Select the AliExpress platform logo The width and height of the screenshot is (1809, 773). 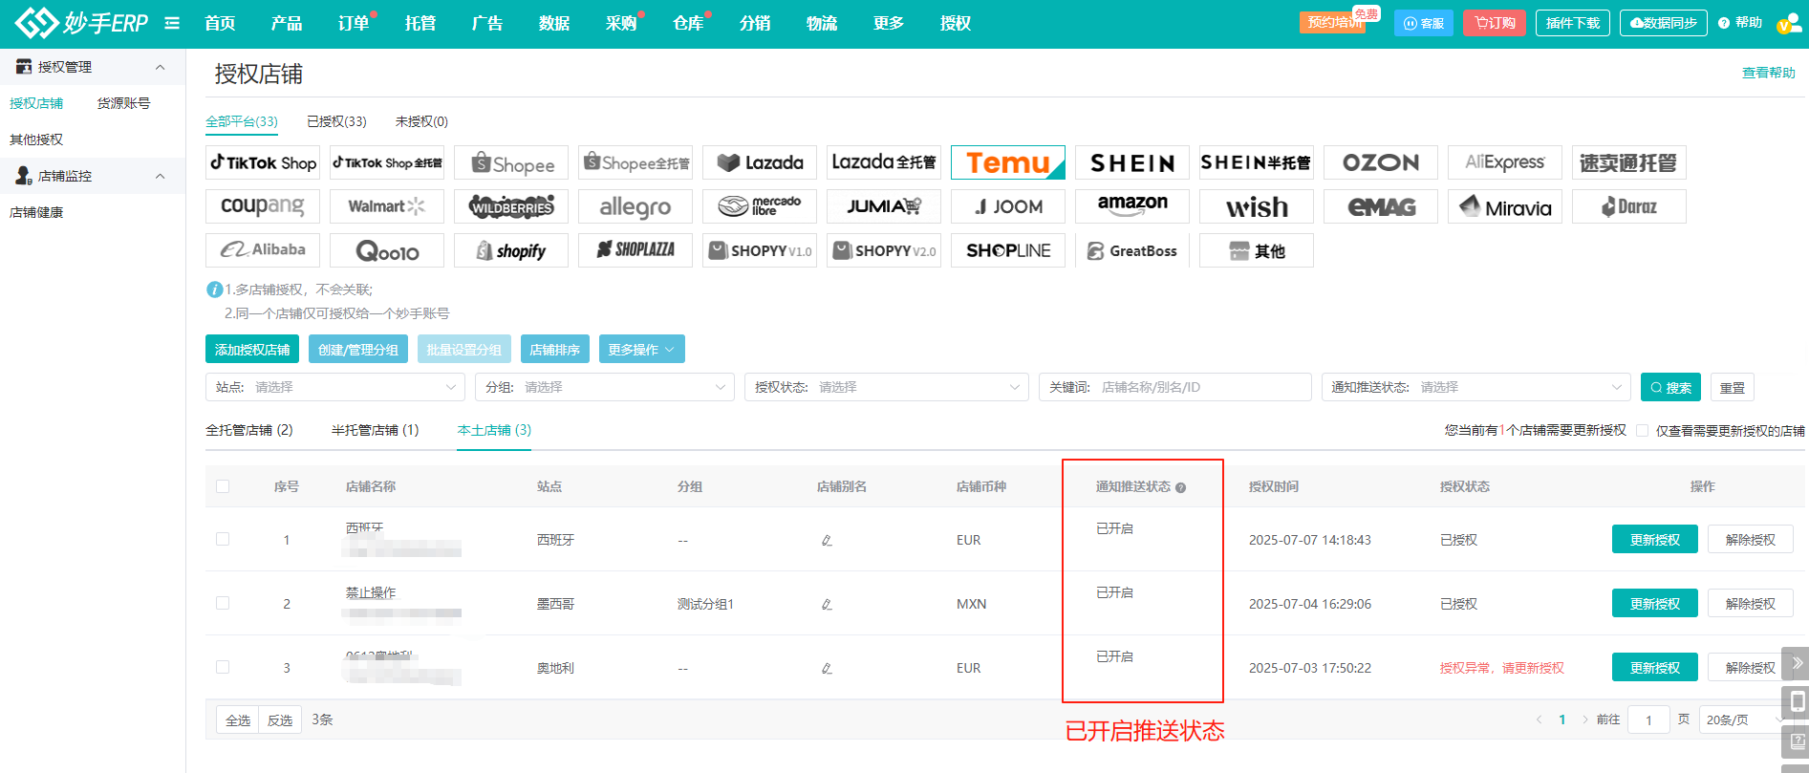1505,162
